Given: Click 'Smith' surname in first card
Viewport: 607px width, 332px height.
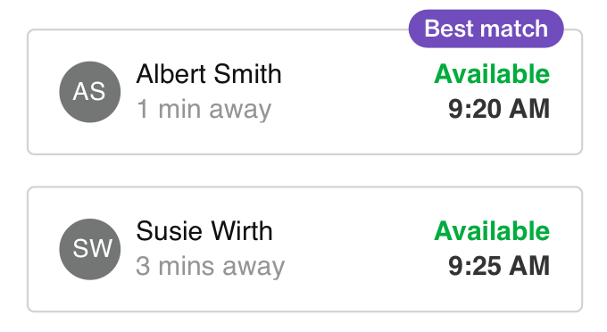Looking at the screenshot, I should 248,74.
